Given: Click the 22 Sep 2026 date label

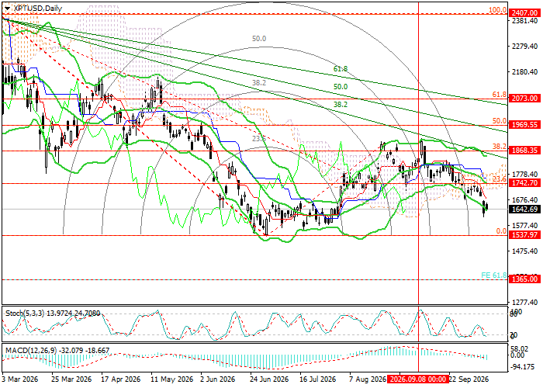Looking at the screenshot, I should (469, 379).
